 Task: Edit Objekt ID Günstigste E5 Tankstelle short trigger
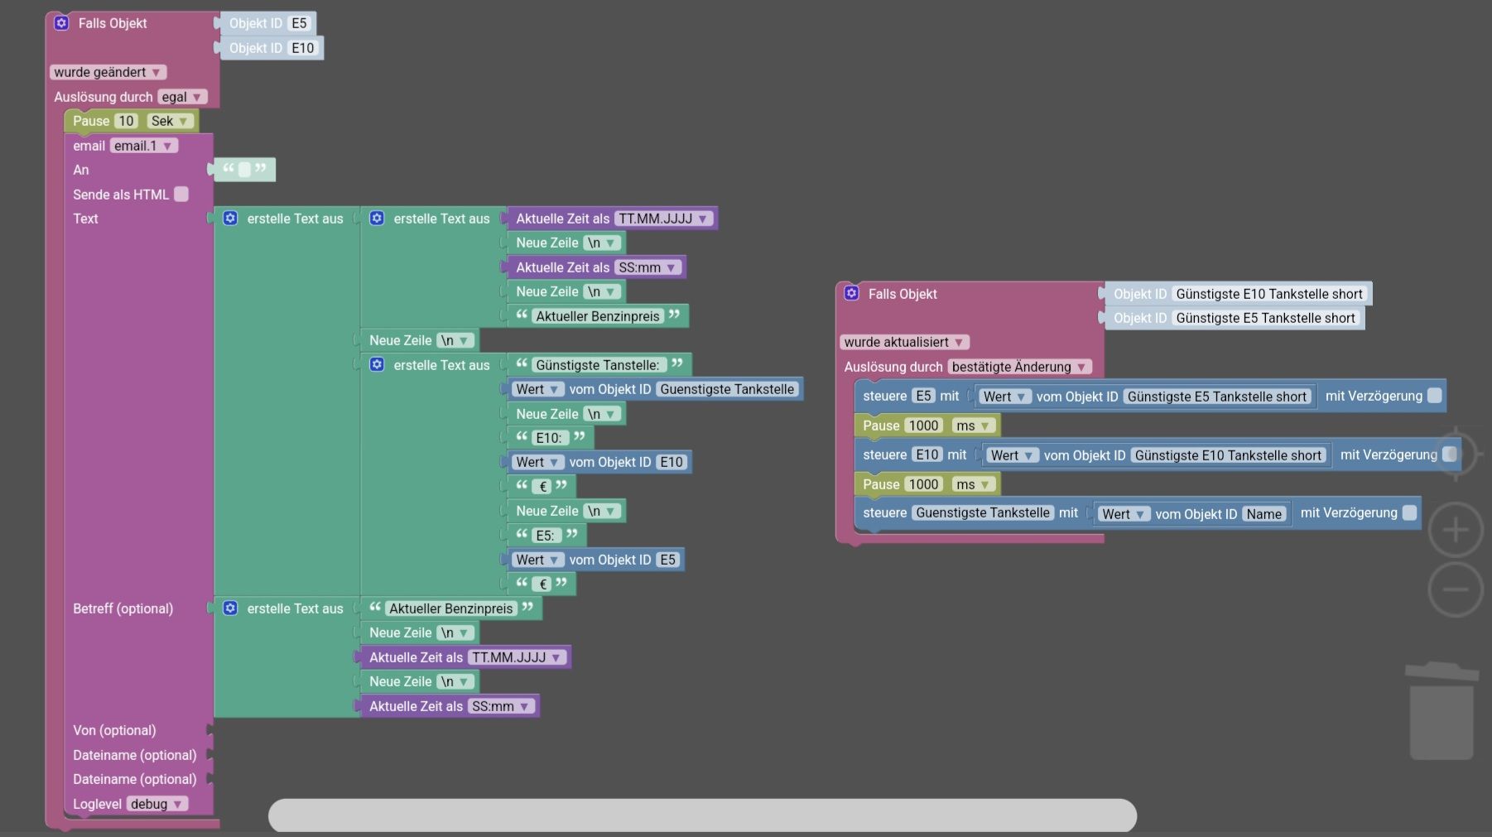click(x=1266, y=318)
